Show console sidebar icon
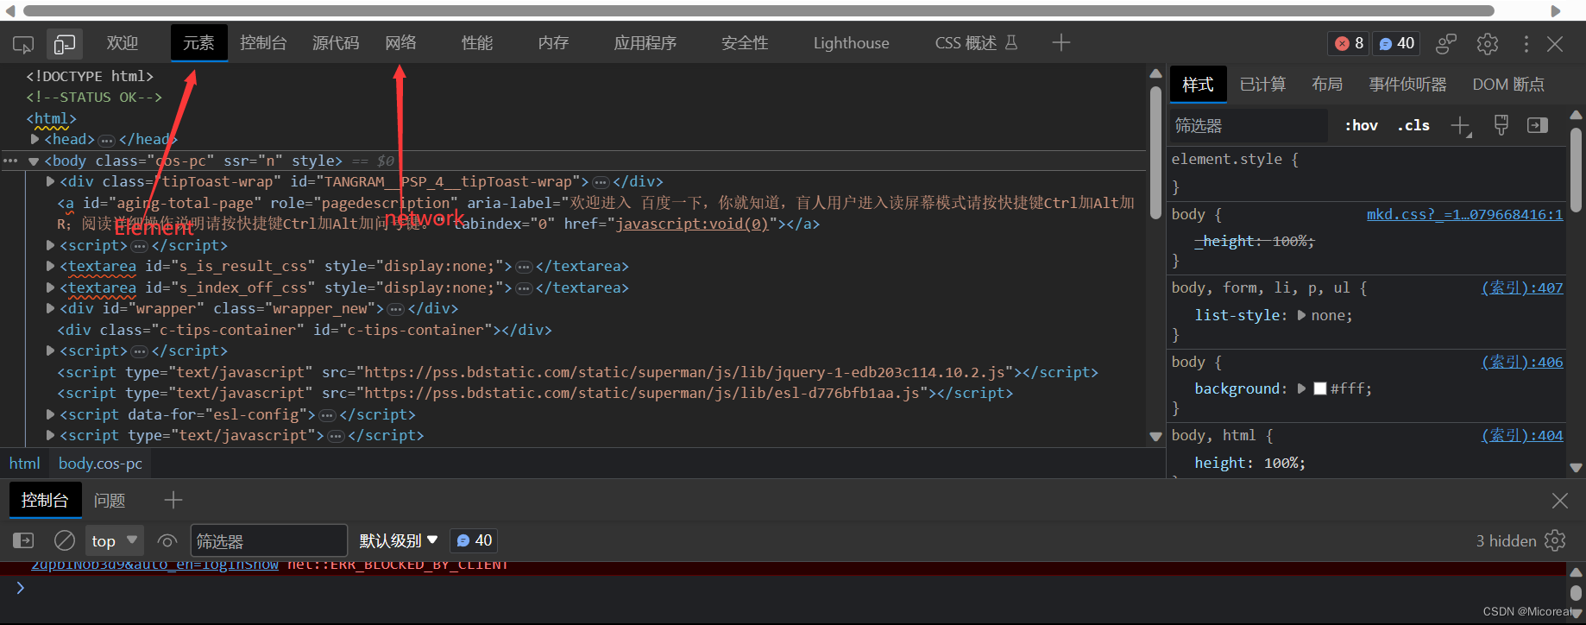 (x=23, y=540)
